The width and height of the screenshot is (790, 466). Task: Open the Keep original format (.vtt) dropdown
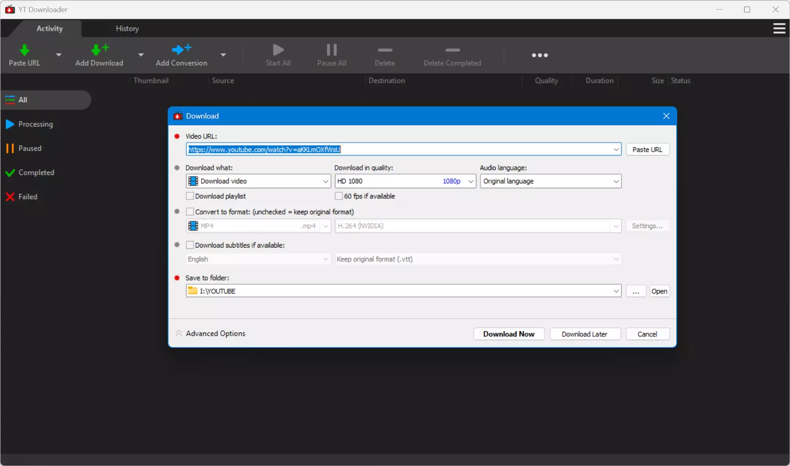478,259
